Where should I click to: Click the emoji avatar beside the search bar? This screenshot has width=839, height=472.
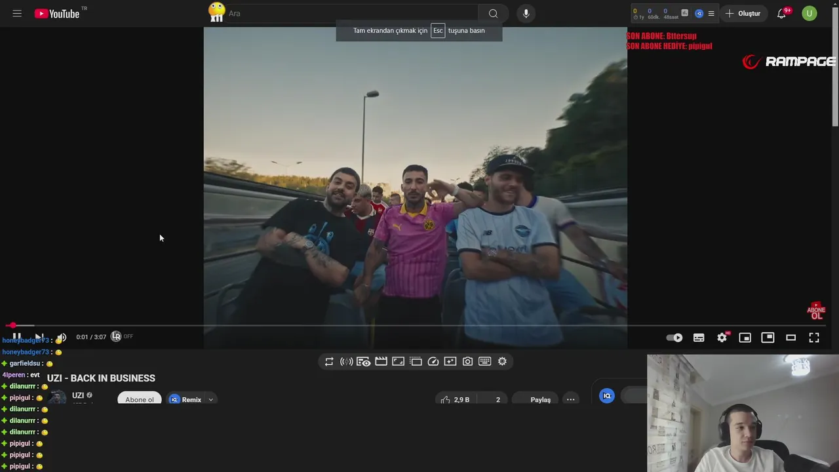point(216,12)
